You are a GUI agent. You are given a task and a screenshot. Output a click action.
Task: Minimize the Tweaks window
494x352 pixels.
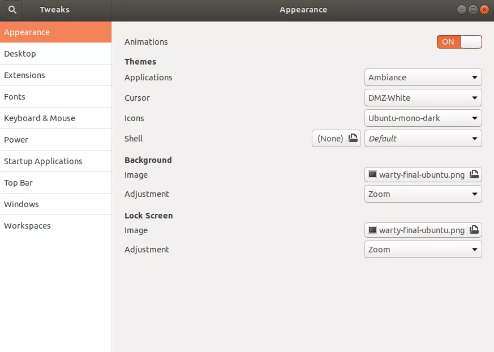462,10
